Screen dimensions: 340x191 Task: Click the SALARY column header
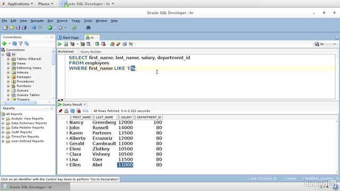(126, 117)
